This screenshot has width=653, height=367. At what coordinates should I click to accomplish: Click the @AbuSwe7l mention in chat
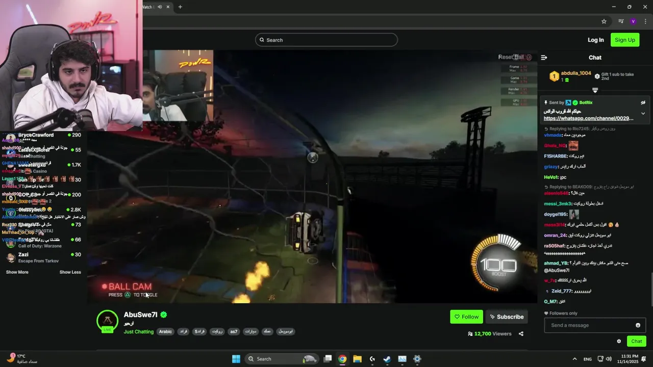[x=557, y=271]
